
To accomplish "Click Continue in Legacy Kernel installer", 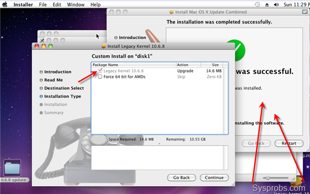I will [214, 178].
